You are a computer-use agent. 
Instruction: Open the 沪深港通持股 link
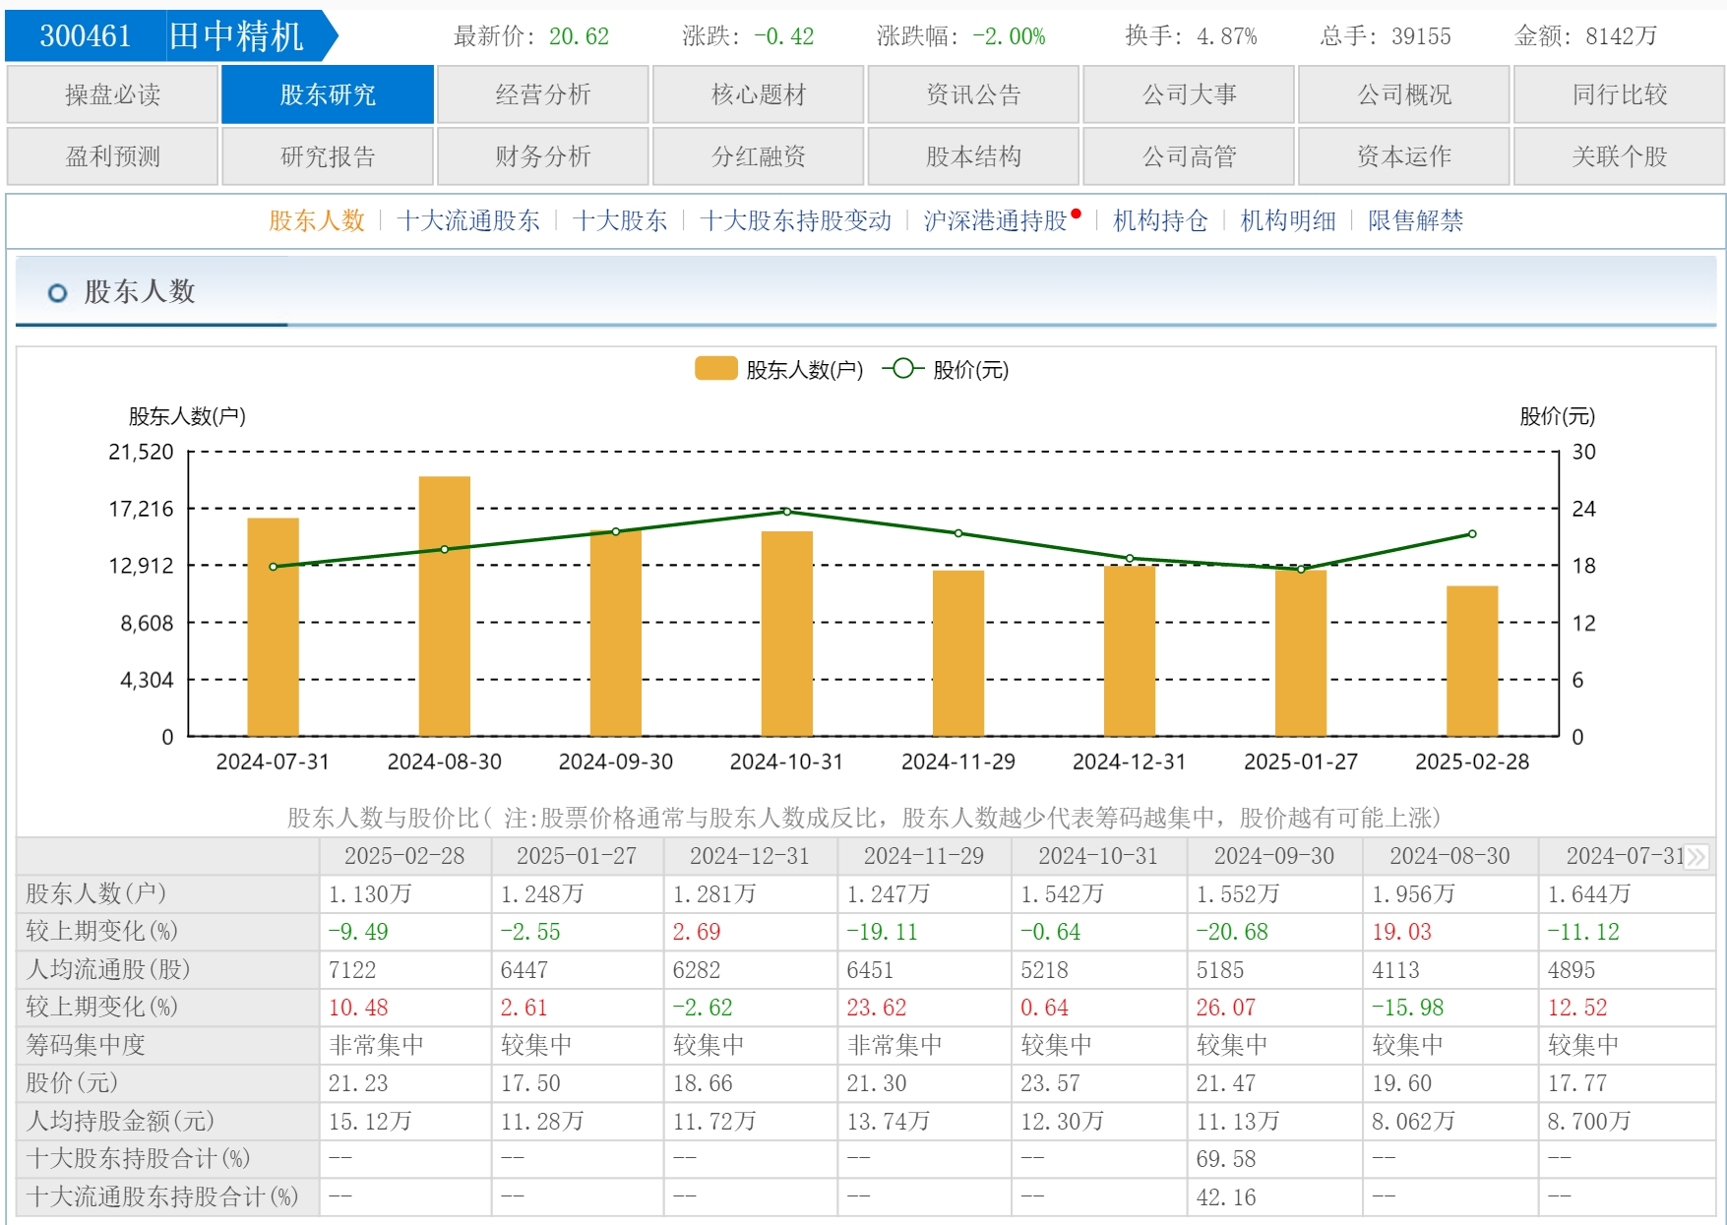[x=995, y=220]
